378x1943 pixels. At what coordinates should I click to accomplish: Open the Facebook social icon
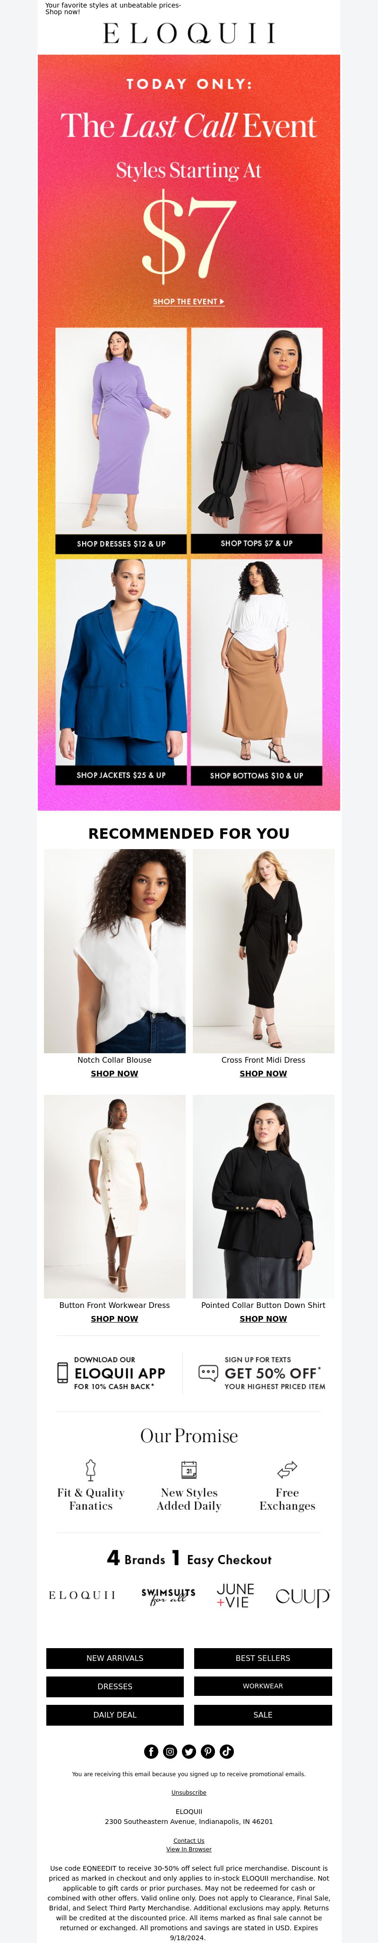(151, 1751)
